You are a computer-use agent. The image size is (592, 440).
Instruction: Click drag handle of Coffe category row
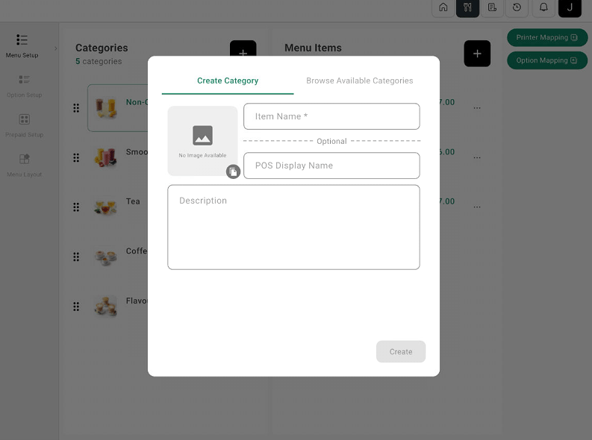[76, 257]
